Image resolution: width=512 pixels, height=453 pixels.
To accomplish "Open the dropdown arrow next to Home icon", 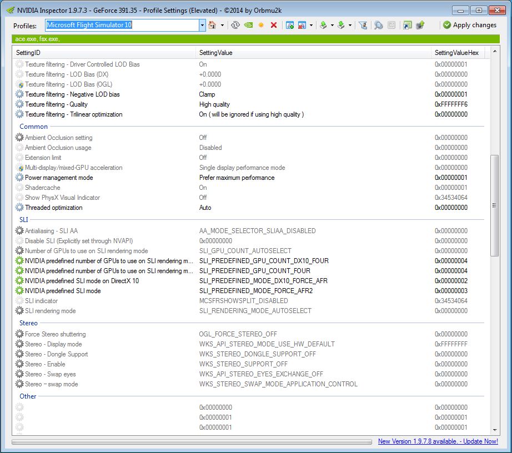I will click(222, 25).
